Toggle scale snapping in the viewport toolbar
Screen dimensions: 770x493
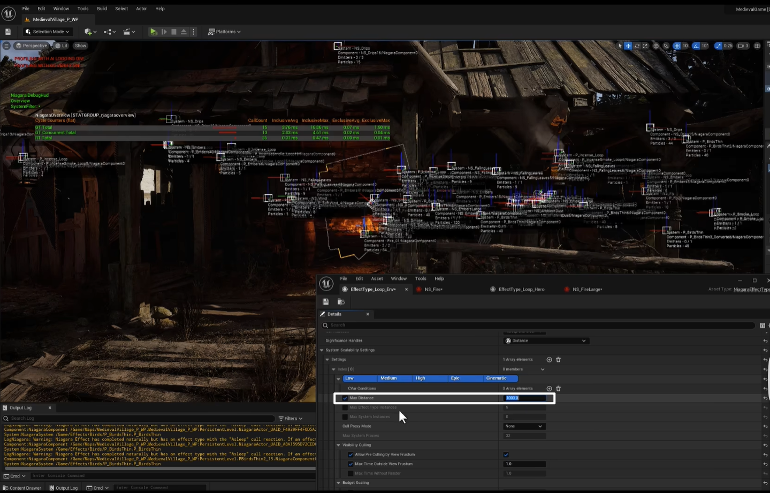pyautogui.click(x=718, y=46)
